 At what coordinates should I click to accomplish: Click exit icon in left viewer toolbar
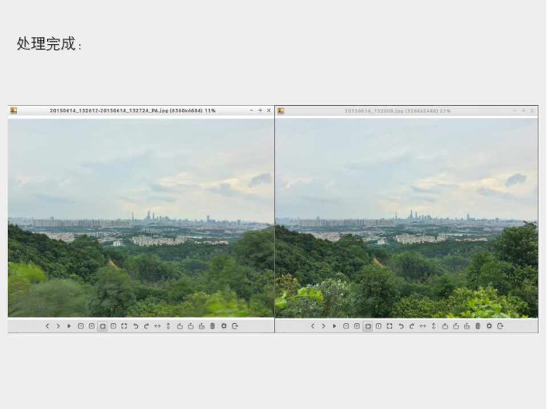pos(235,326)
